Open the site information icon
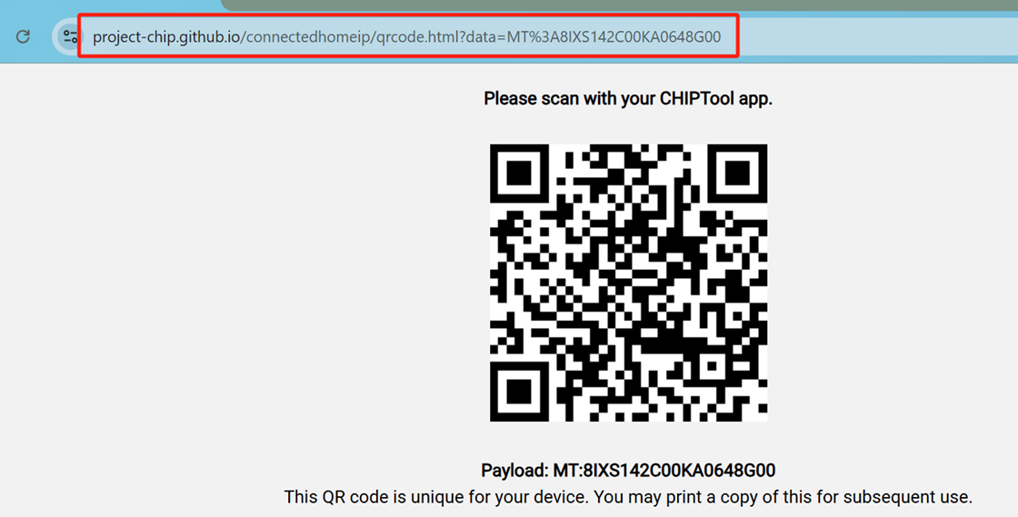1018x517 pixels. (x=70, y=36)
